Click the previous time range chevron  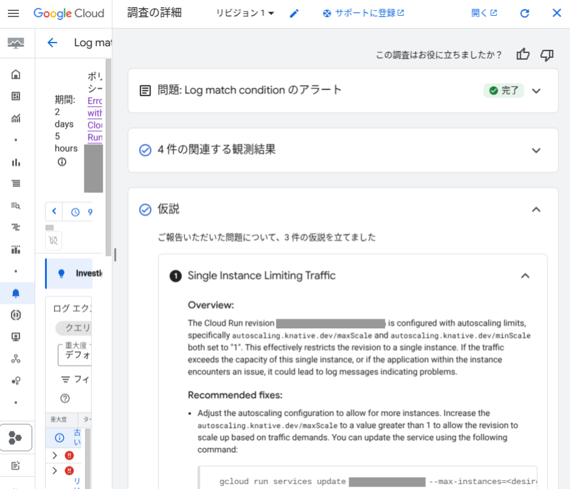point(54,212)
